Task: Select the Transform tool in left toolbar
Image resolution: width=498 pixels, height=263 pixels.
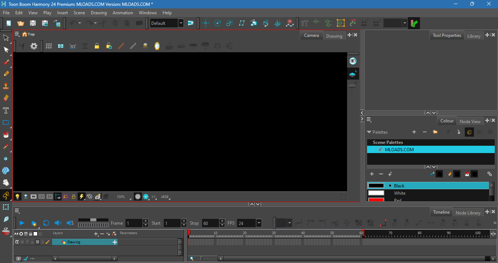Action: tap(6, 38)
